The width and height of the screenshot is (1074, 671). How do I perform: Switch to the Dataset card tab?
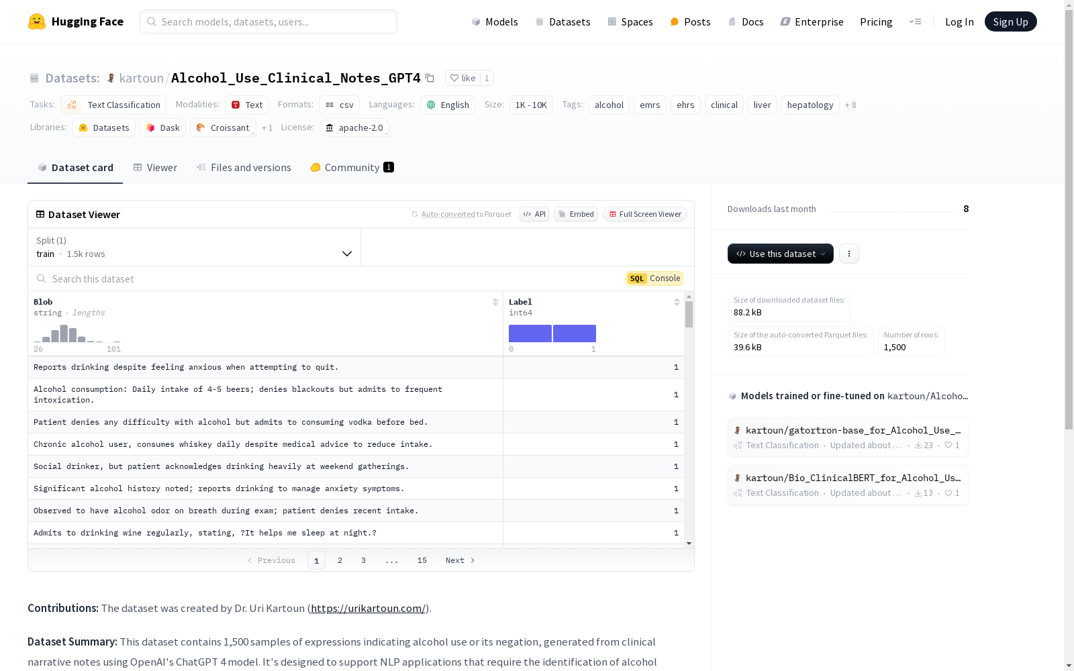click(x=75, y=168)
